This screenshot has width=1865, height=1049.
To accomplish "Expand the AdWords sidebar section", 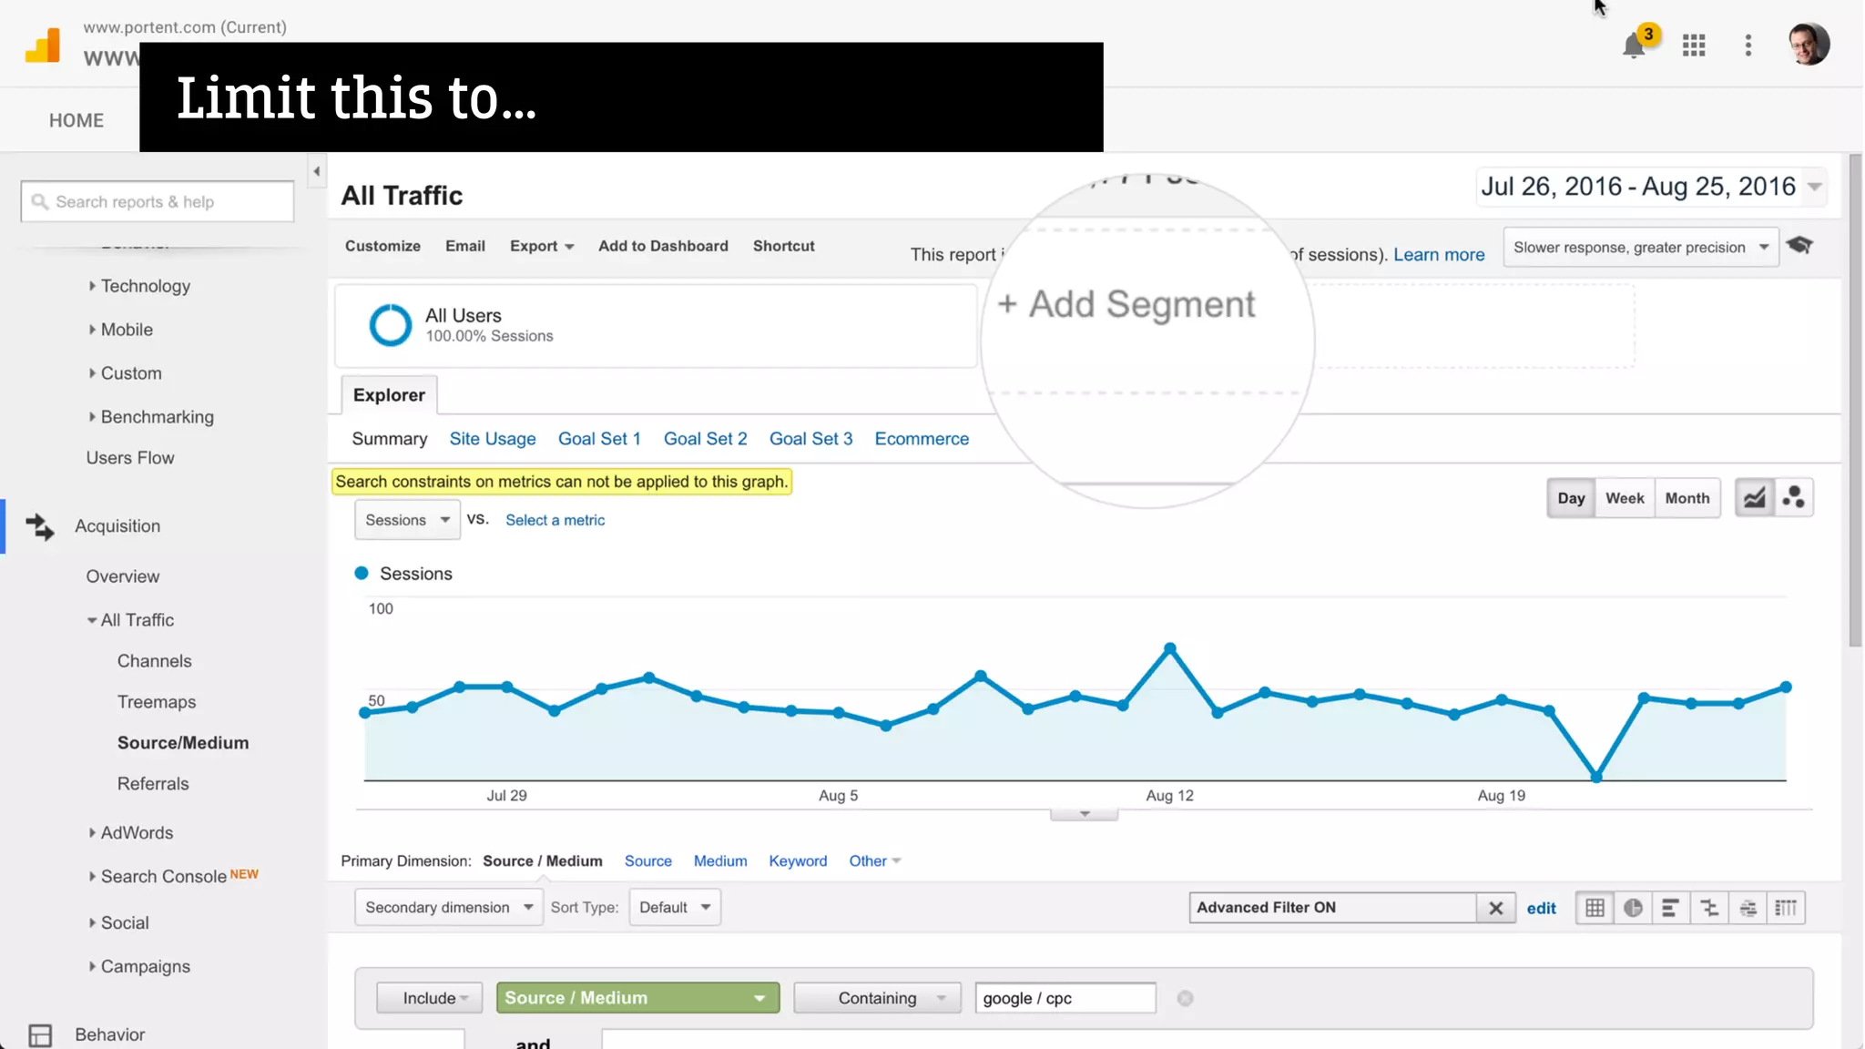I will [x=137, y=832].
